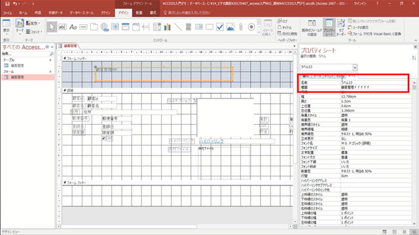This screenshot has height=235, width=419.
Task: Open the ラベル13 object selector dropdown
Action: pyautogui.click(x=355, y=67)
